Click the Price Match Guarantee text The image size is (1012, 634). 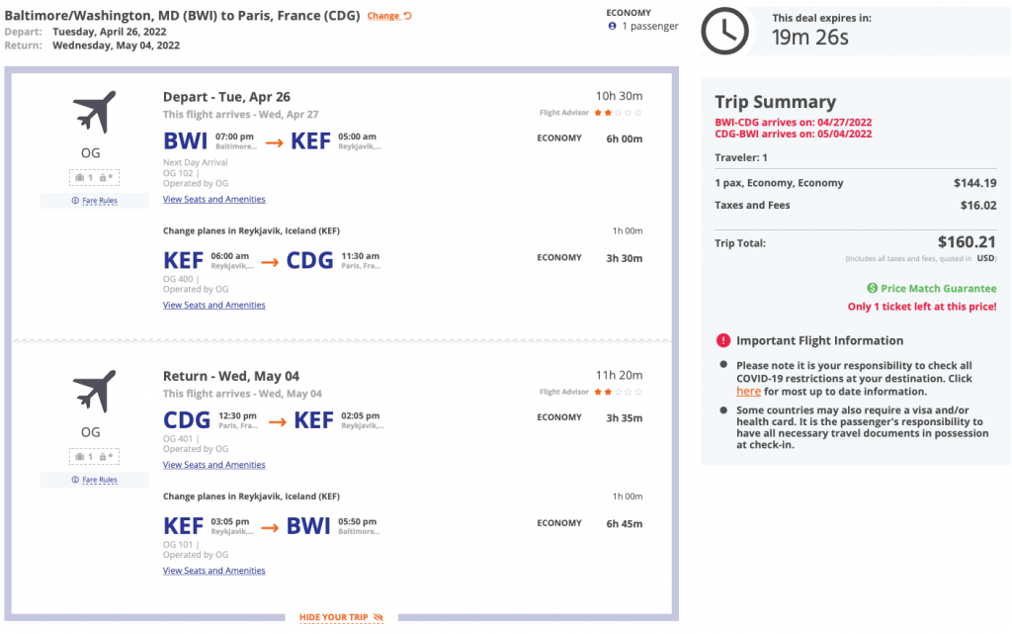pyautogui.click(x=939, y=289)
